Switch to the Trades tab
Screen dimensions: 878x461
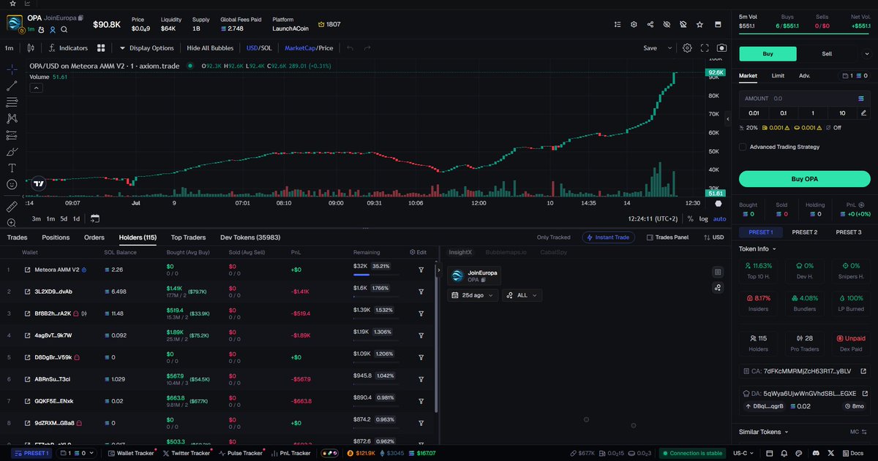pos(17,237)
